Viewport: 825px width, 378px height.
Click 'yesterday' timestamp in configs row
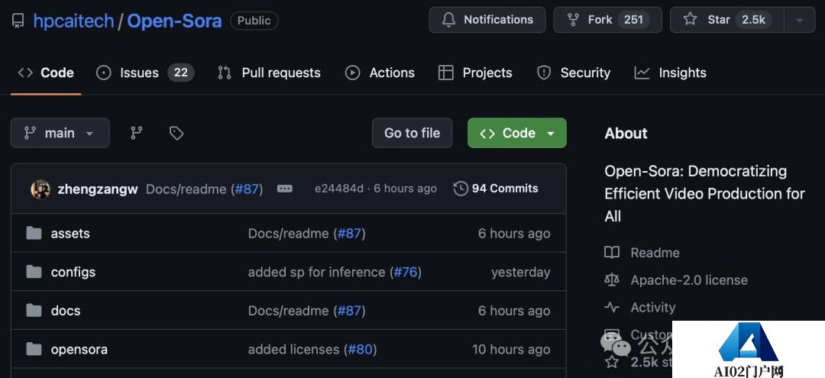521,273
